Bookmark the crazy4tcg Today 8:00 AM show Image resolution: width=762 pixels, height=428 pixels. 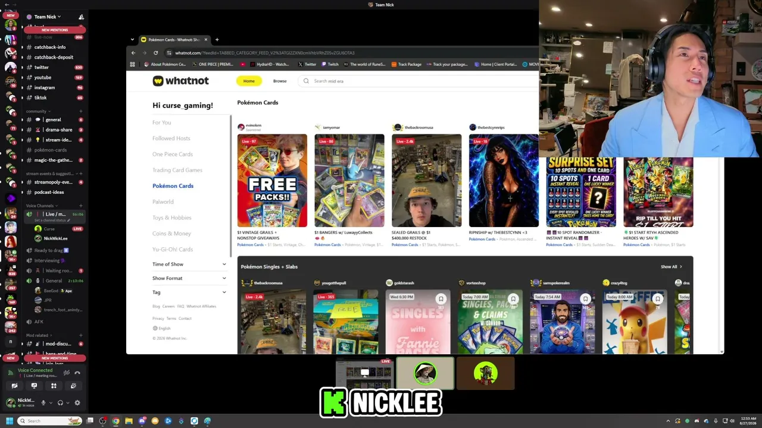click(x=657, y=299)
